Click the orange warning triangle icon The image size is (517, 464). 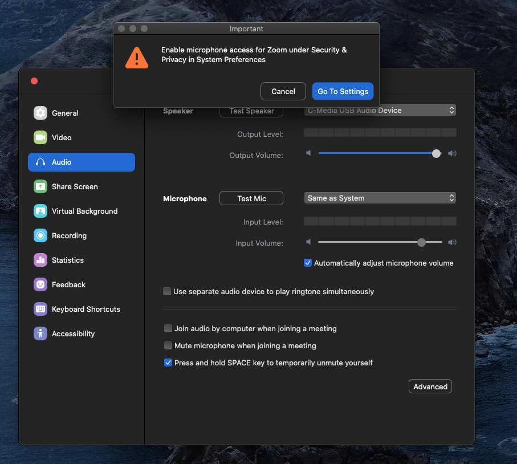[137, 58]
